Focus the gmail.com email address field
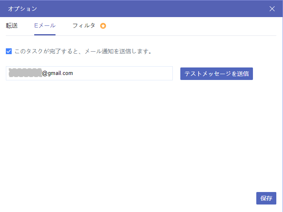Screen dimensions: 283x212 coord(89,73)
